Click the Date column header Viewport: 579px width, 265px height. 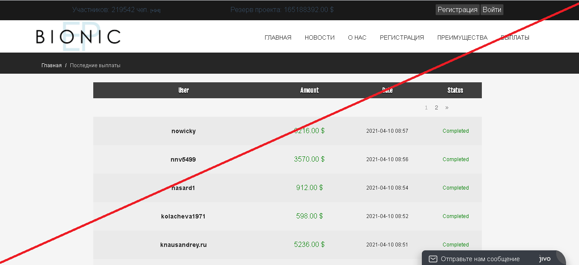[387, 90]
